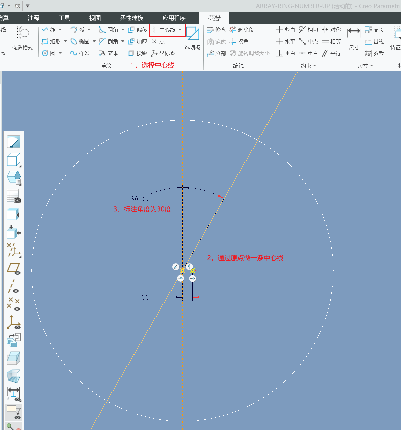Expand the 尺寸 (Dimension) group menu
Screen dimensions: 401x430
coord(365,66)
